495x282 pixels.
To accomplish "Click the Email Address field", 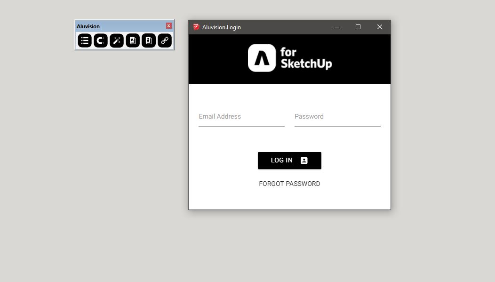I will (x=241, y=117).
